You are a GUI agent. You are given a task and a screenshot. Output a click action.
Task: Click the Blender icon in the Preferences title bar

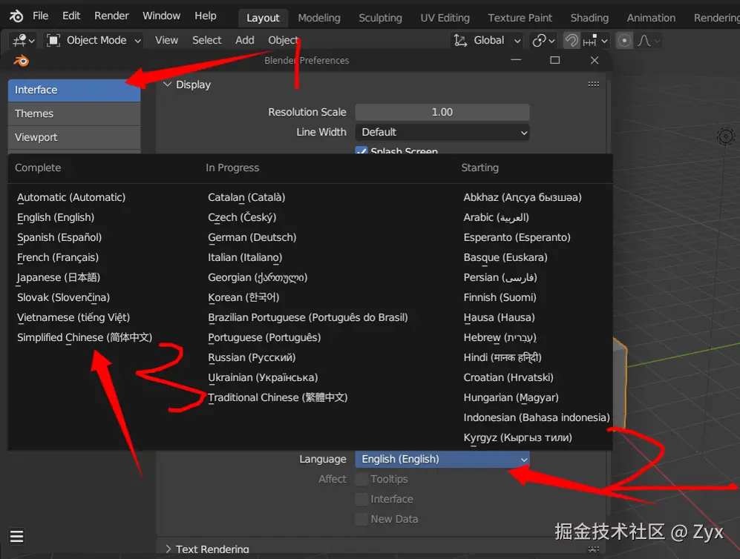coord(22,61)
